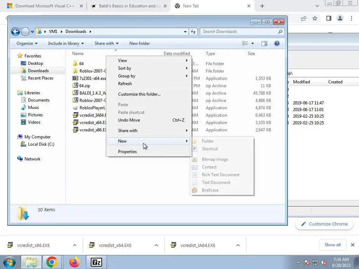Click the address bar refresh arrows icon

193,32
